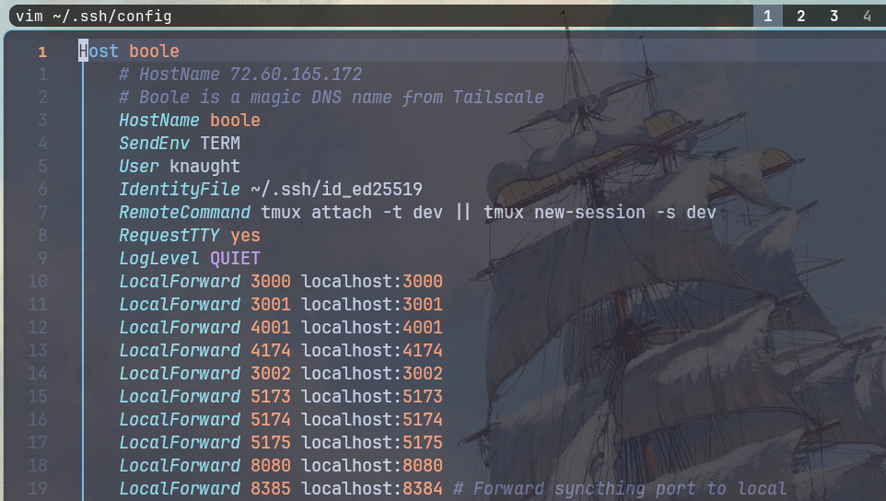The width and height of the screenshot is (886, 501).
Task: Place cursor on the Host keyword
Action: (99, 51)
